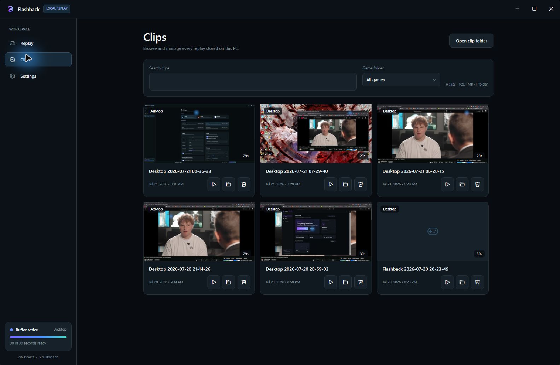Play the Desktop 2026-07-21 07-29-40 clip
Image resolution: width=560 pixels, height=365 pixels.
(331, 184)
